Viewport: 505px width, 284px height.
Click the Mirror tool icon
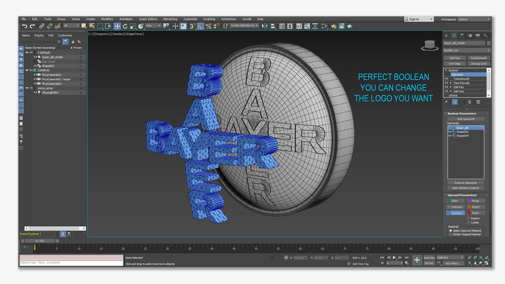pyautogui.click(x=264, y=26)
